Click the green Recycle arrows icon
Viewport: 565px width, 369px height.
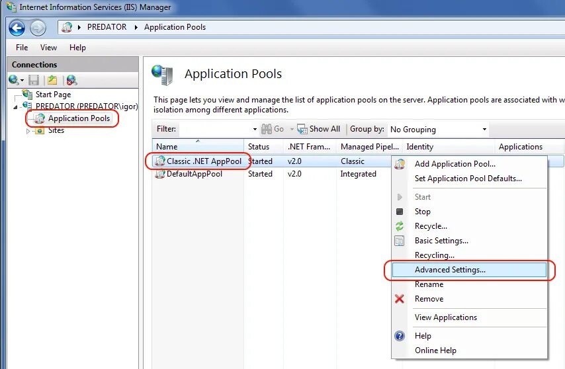point(400,226)
